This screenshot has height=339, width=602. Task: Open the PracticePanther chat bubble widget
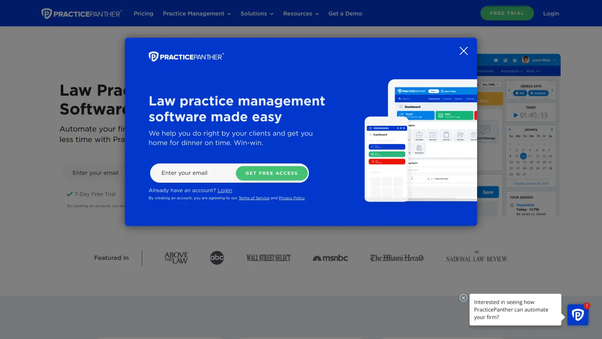pos(578,315)
